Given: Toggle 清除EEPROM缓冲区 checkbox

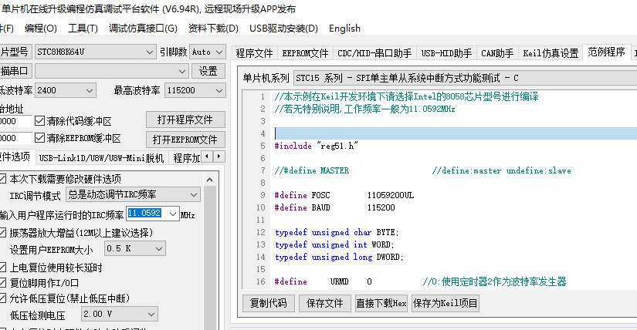Looking at the screenshot, I should (x=39, y=138).
